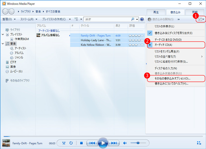Select データ CD または DVD(D) option
The height and width of the screenshot is (149, 206).
click(x=176, y=40)
